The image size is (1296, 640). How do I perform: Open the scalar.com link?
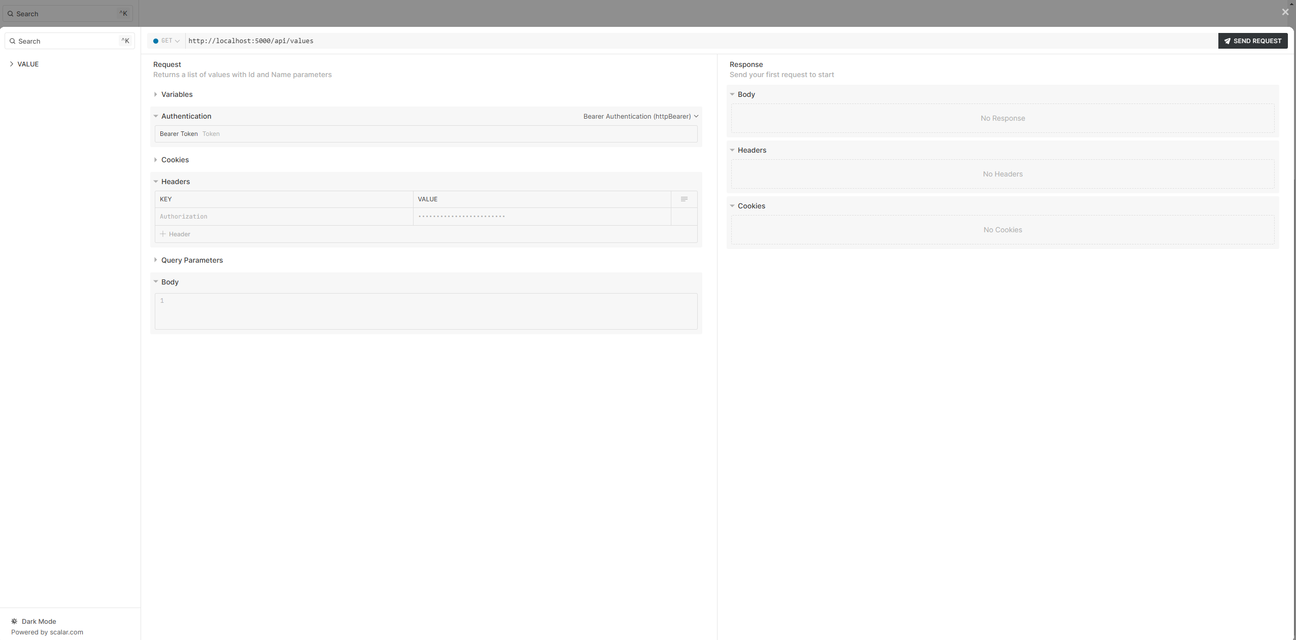pos(66,632)
